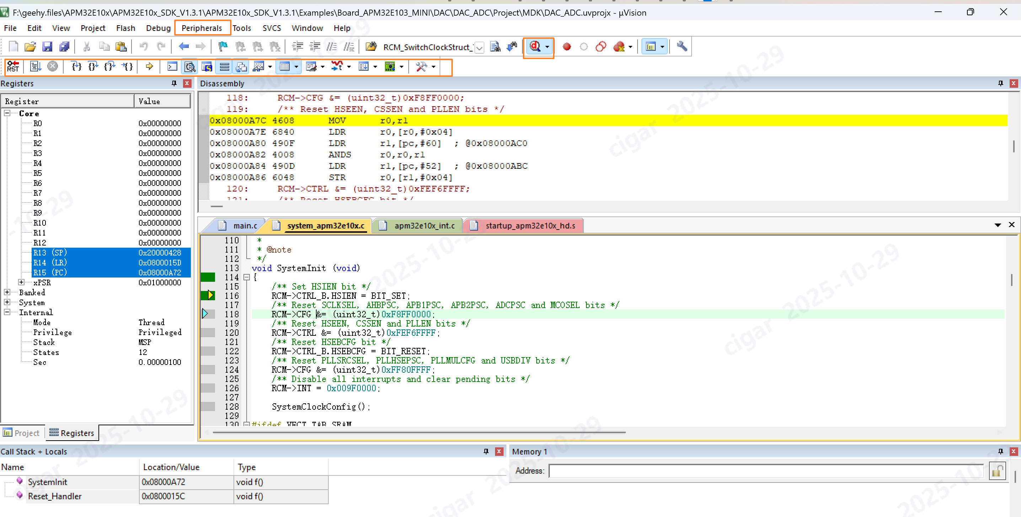Toggle Start/Stop Debug Session button

point(535,47)
